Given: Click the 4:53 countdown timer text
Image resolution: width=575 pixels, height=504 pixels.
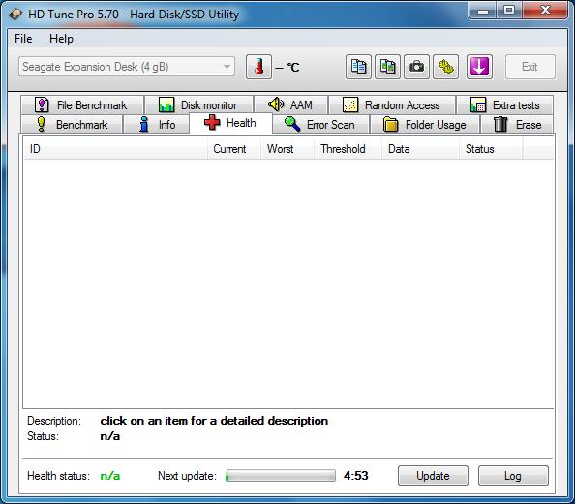Looking at the screenshot, I should coord(355,476).
